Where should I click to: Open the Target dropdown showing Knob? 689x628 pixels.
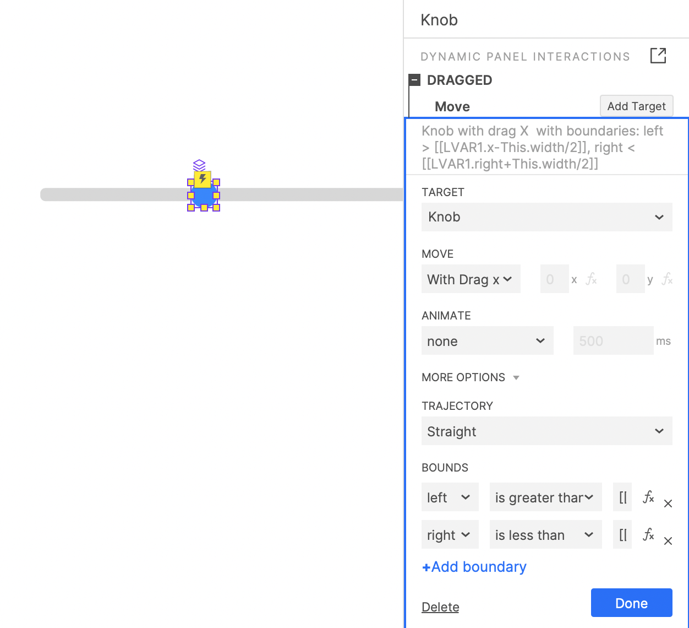coord(546,217)
